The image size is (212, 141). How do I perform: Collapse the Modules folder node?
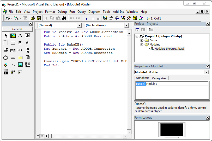[142, 44]
